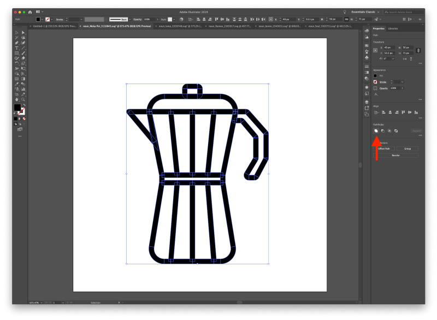
Task: Open the Symbols panel club icon
Action: click(x=367, y=57)
